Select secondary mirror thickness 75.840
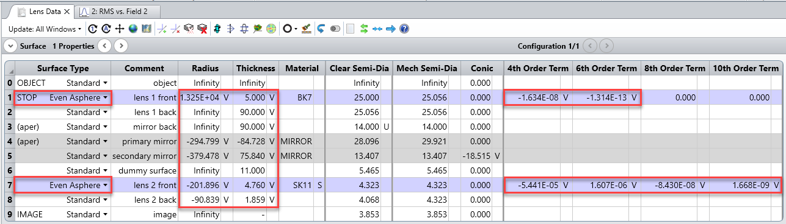This screenshot has height=224, width=786. (250, 156)
